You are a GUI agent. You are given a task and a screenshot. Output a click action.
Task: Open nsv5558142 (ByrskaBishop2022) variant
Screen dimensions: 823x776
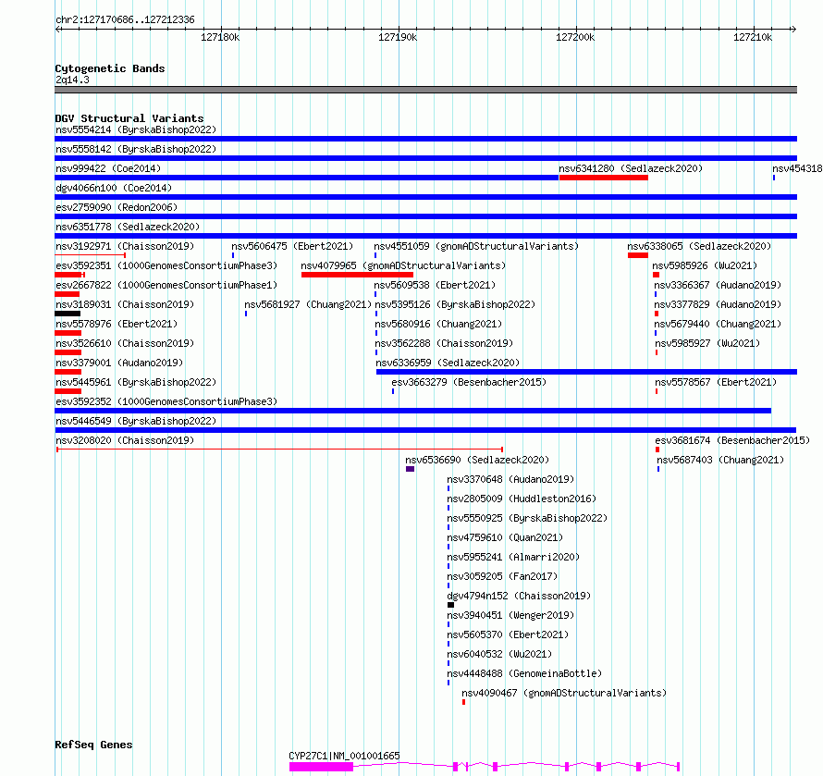[136, 149]
